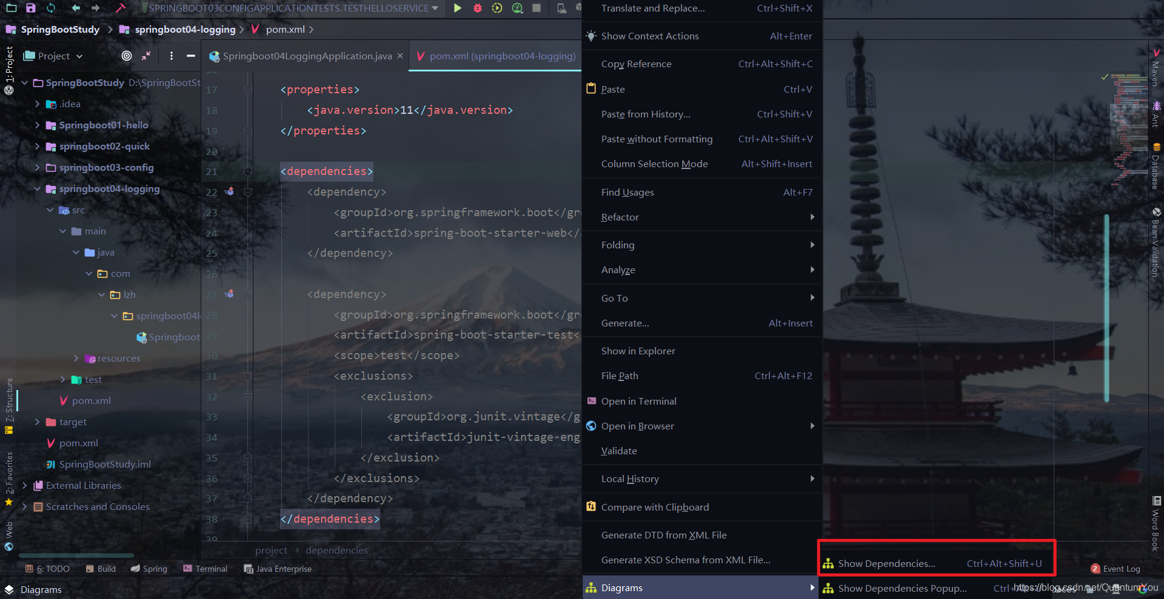1164x599 pixels.
Task: Click the Synchronize refresh icon
Action: point(51,8)
